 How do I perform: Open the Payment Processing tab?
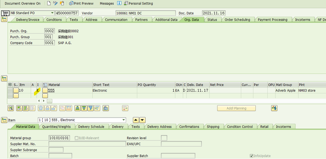(x=272, y=20)
